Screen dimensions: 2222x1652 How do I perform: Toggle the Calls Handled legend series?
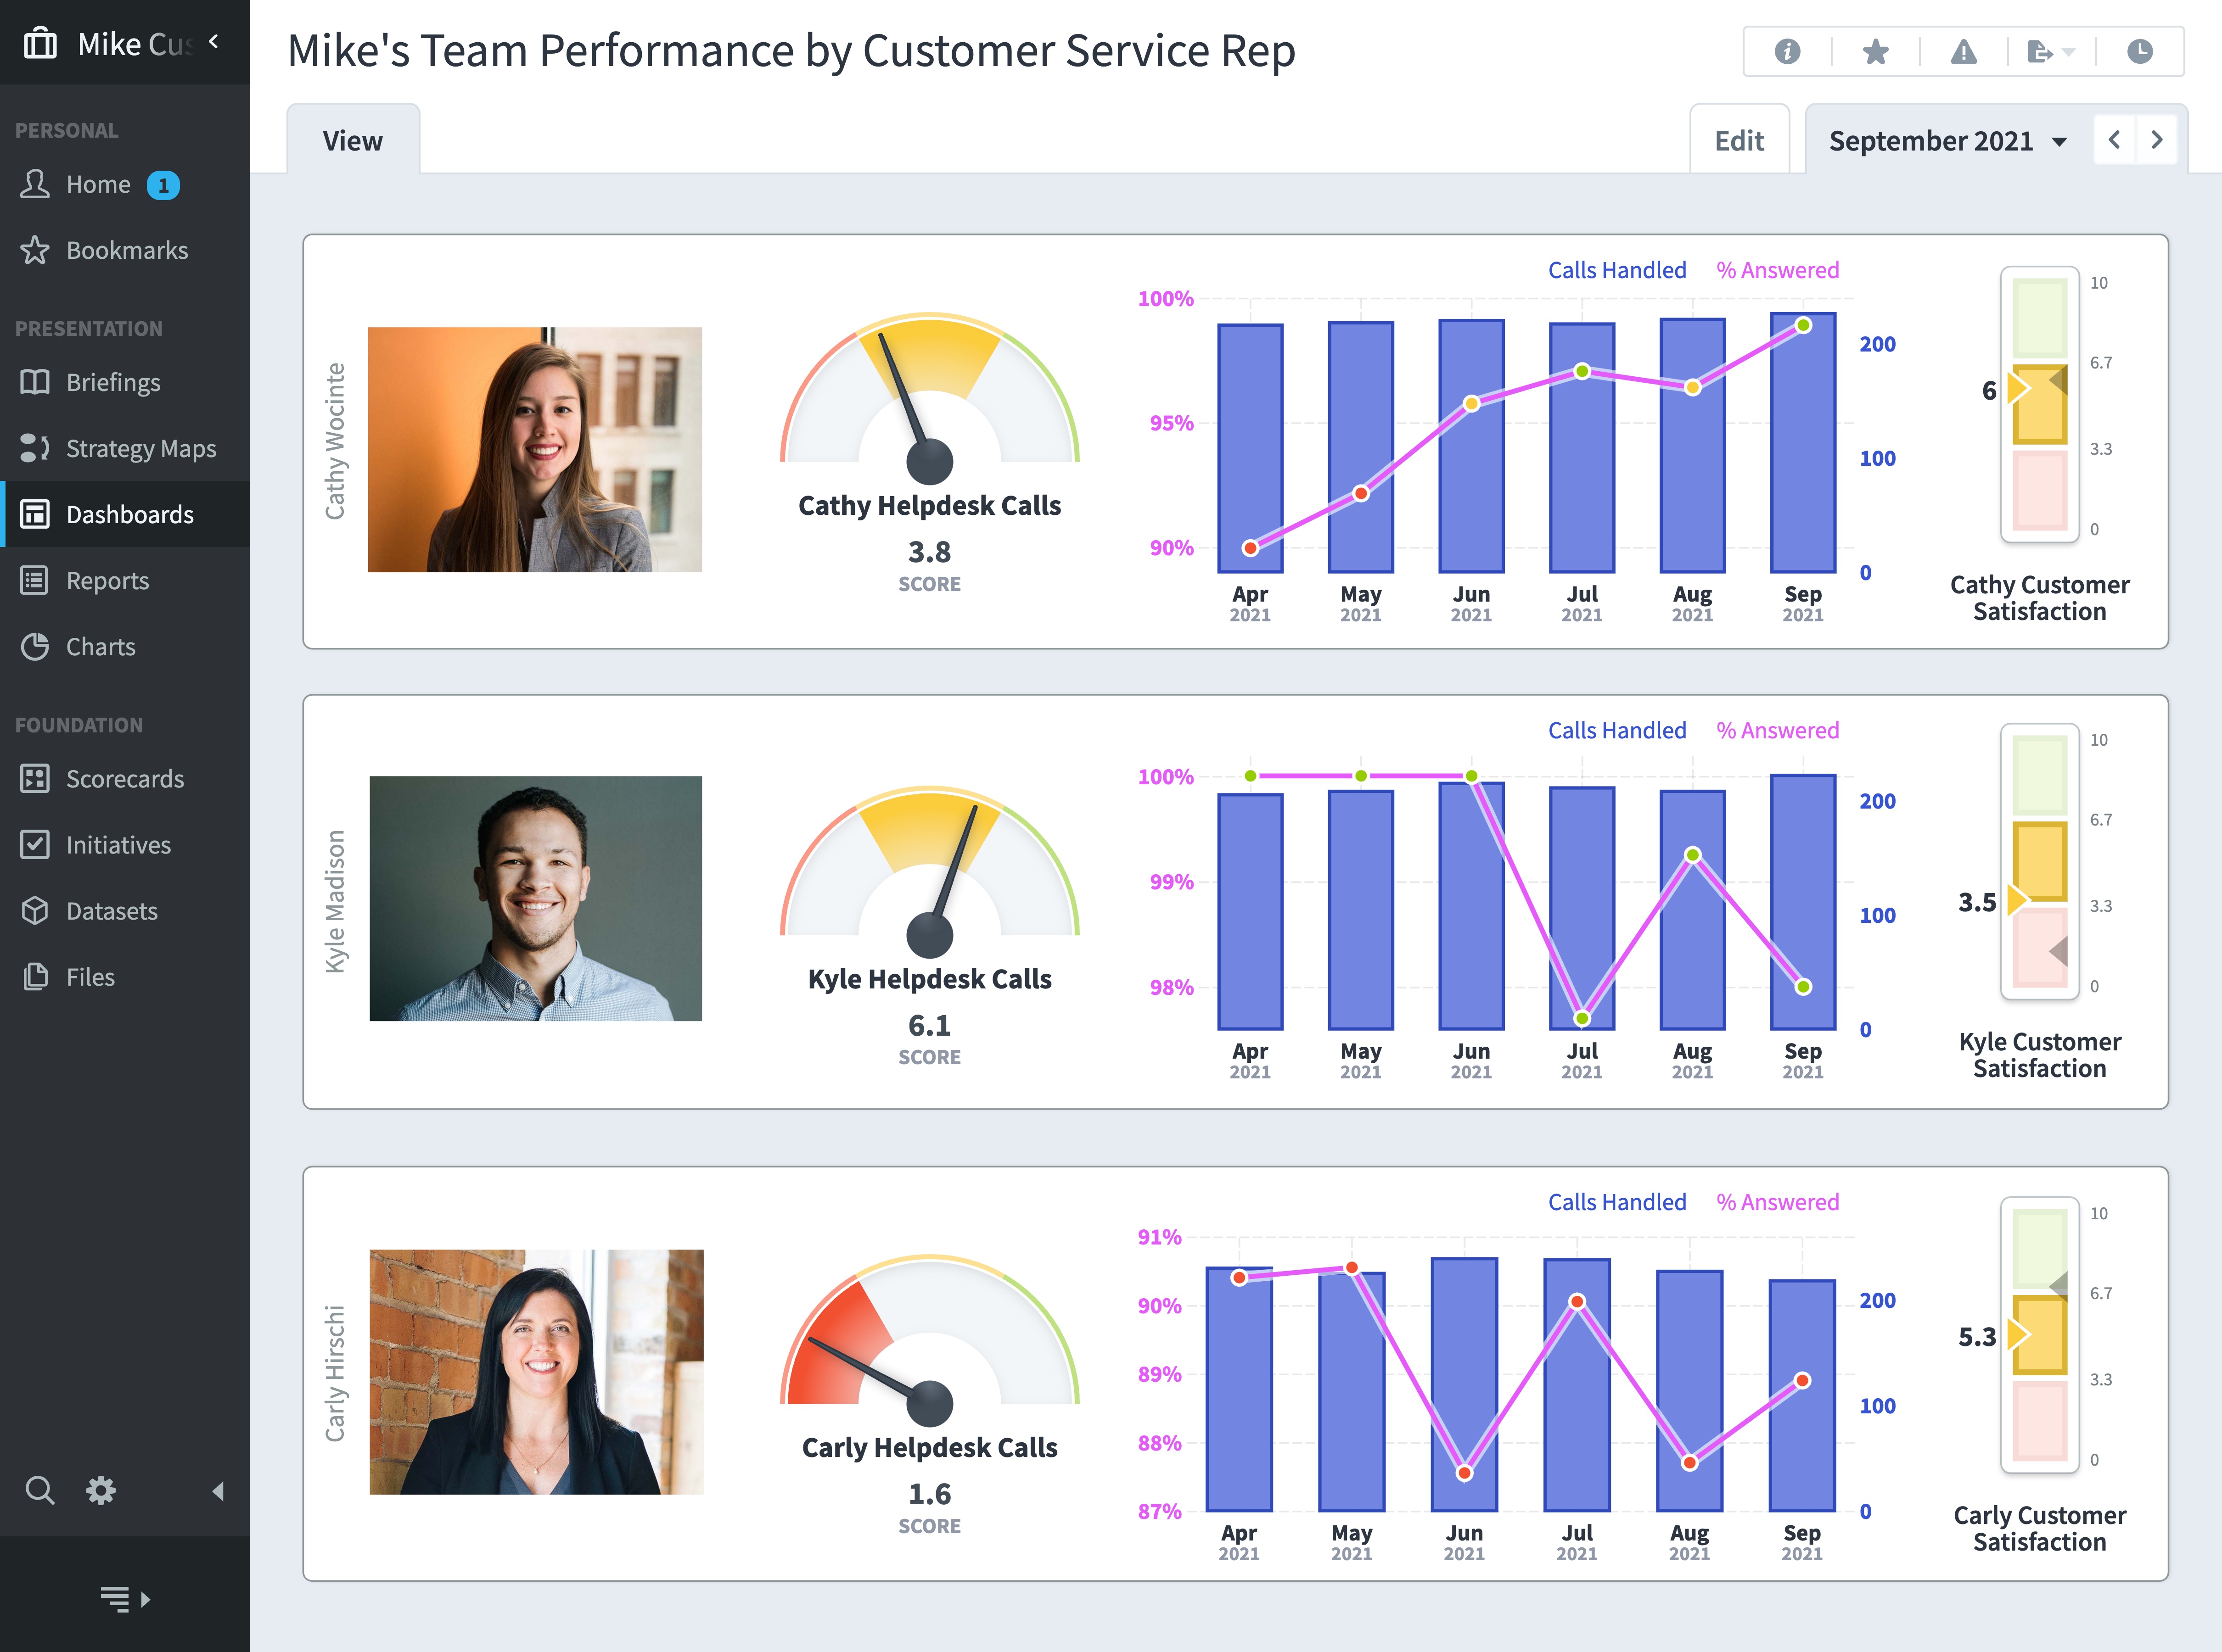tap(1617, 270)
